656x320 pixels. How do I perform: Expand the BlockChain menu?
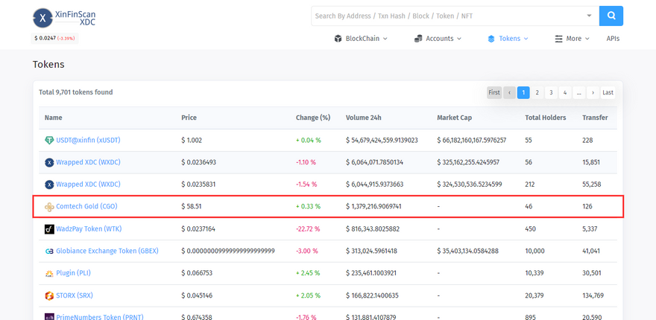coord(361,39)
